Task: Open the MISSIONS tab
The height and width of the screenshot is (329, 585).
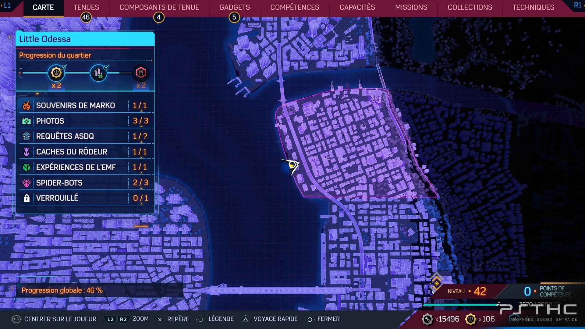Action: click(411, 7)
